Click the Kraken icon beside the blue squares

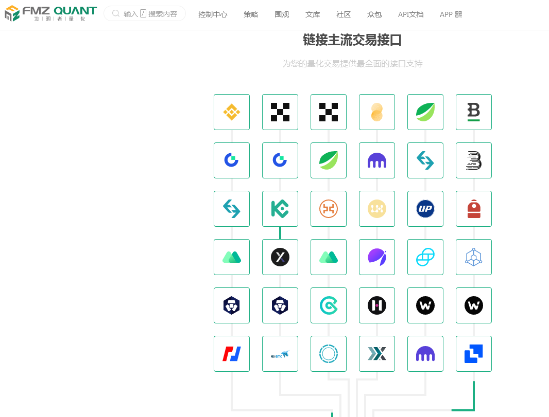point(425,354)
